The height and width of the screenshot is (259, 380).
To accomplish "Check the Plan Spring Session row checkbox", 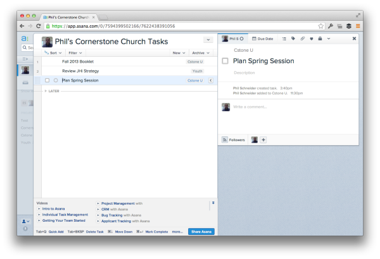I will (47, 80).
